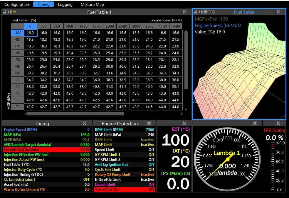Switch to the Mixture Map tab
The width and height of the screenshot is (289, 198).
tap(92, 4)
